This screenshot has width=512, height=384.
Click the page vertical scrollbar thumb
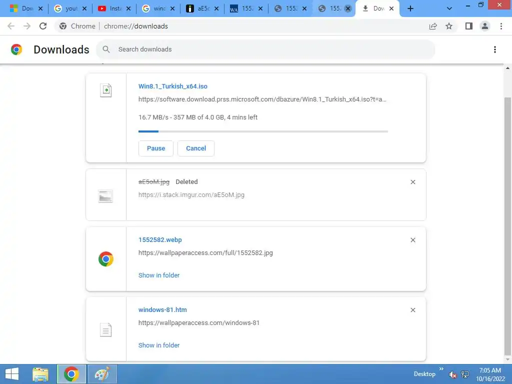pyautogui.click(x=507, y=225)
